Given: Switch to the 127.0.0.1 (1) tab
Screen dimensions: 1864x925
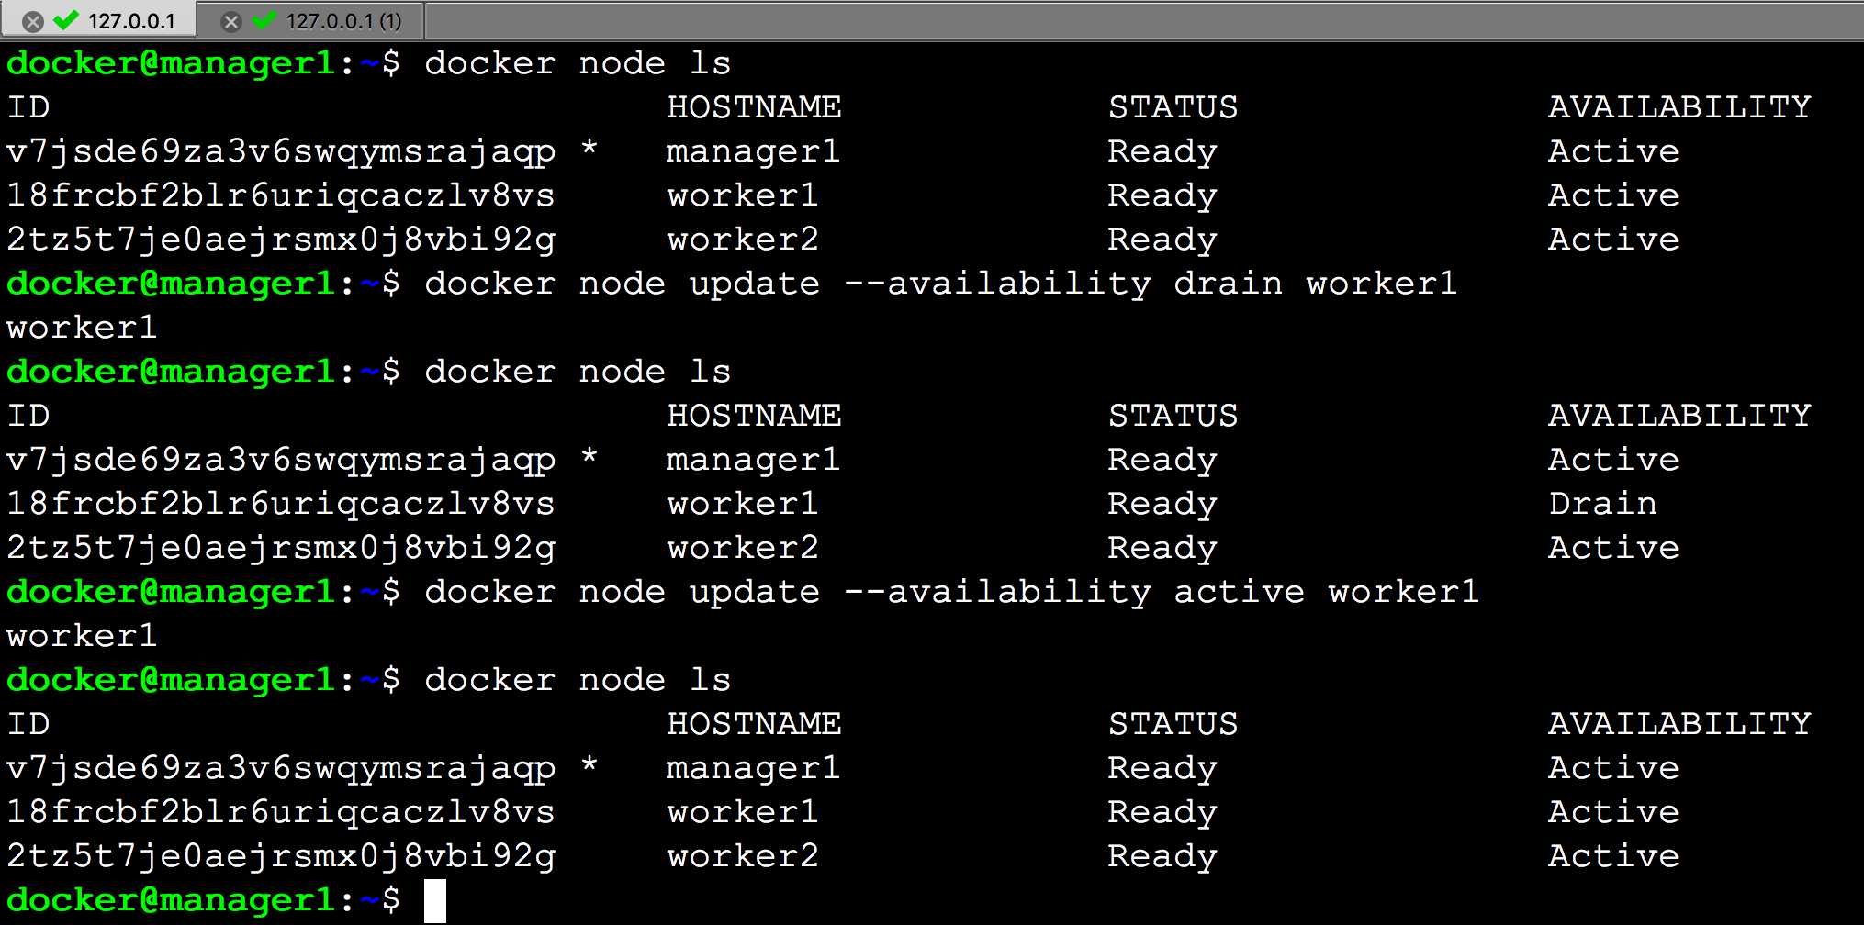Looking at the screenshot, I should (x=343, y=21).
